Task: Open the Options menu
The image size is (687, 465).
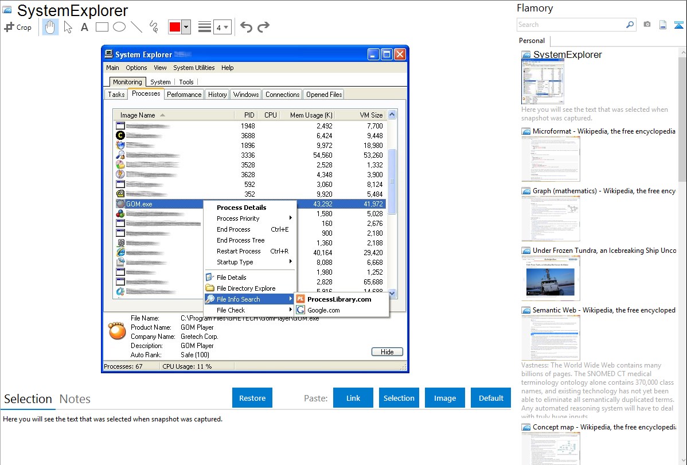Action: point(136,68)
